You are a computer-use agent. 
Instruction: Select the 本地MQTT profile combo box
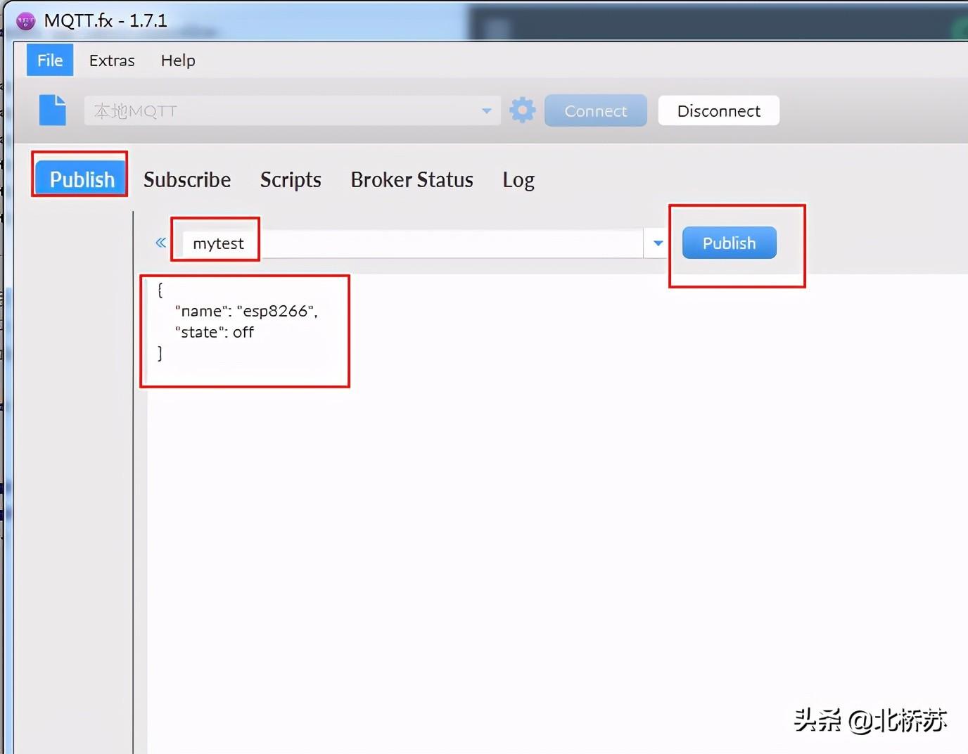pos(292,111)
